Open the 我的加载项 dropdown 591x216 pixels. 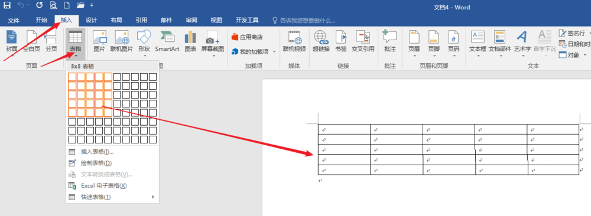(254, 51)
